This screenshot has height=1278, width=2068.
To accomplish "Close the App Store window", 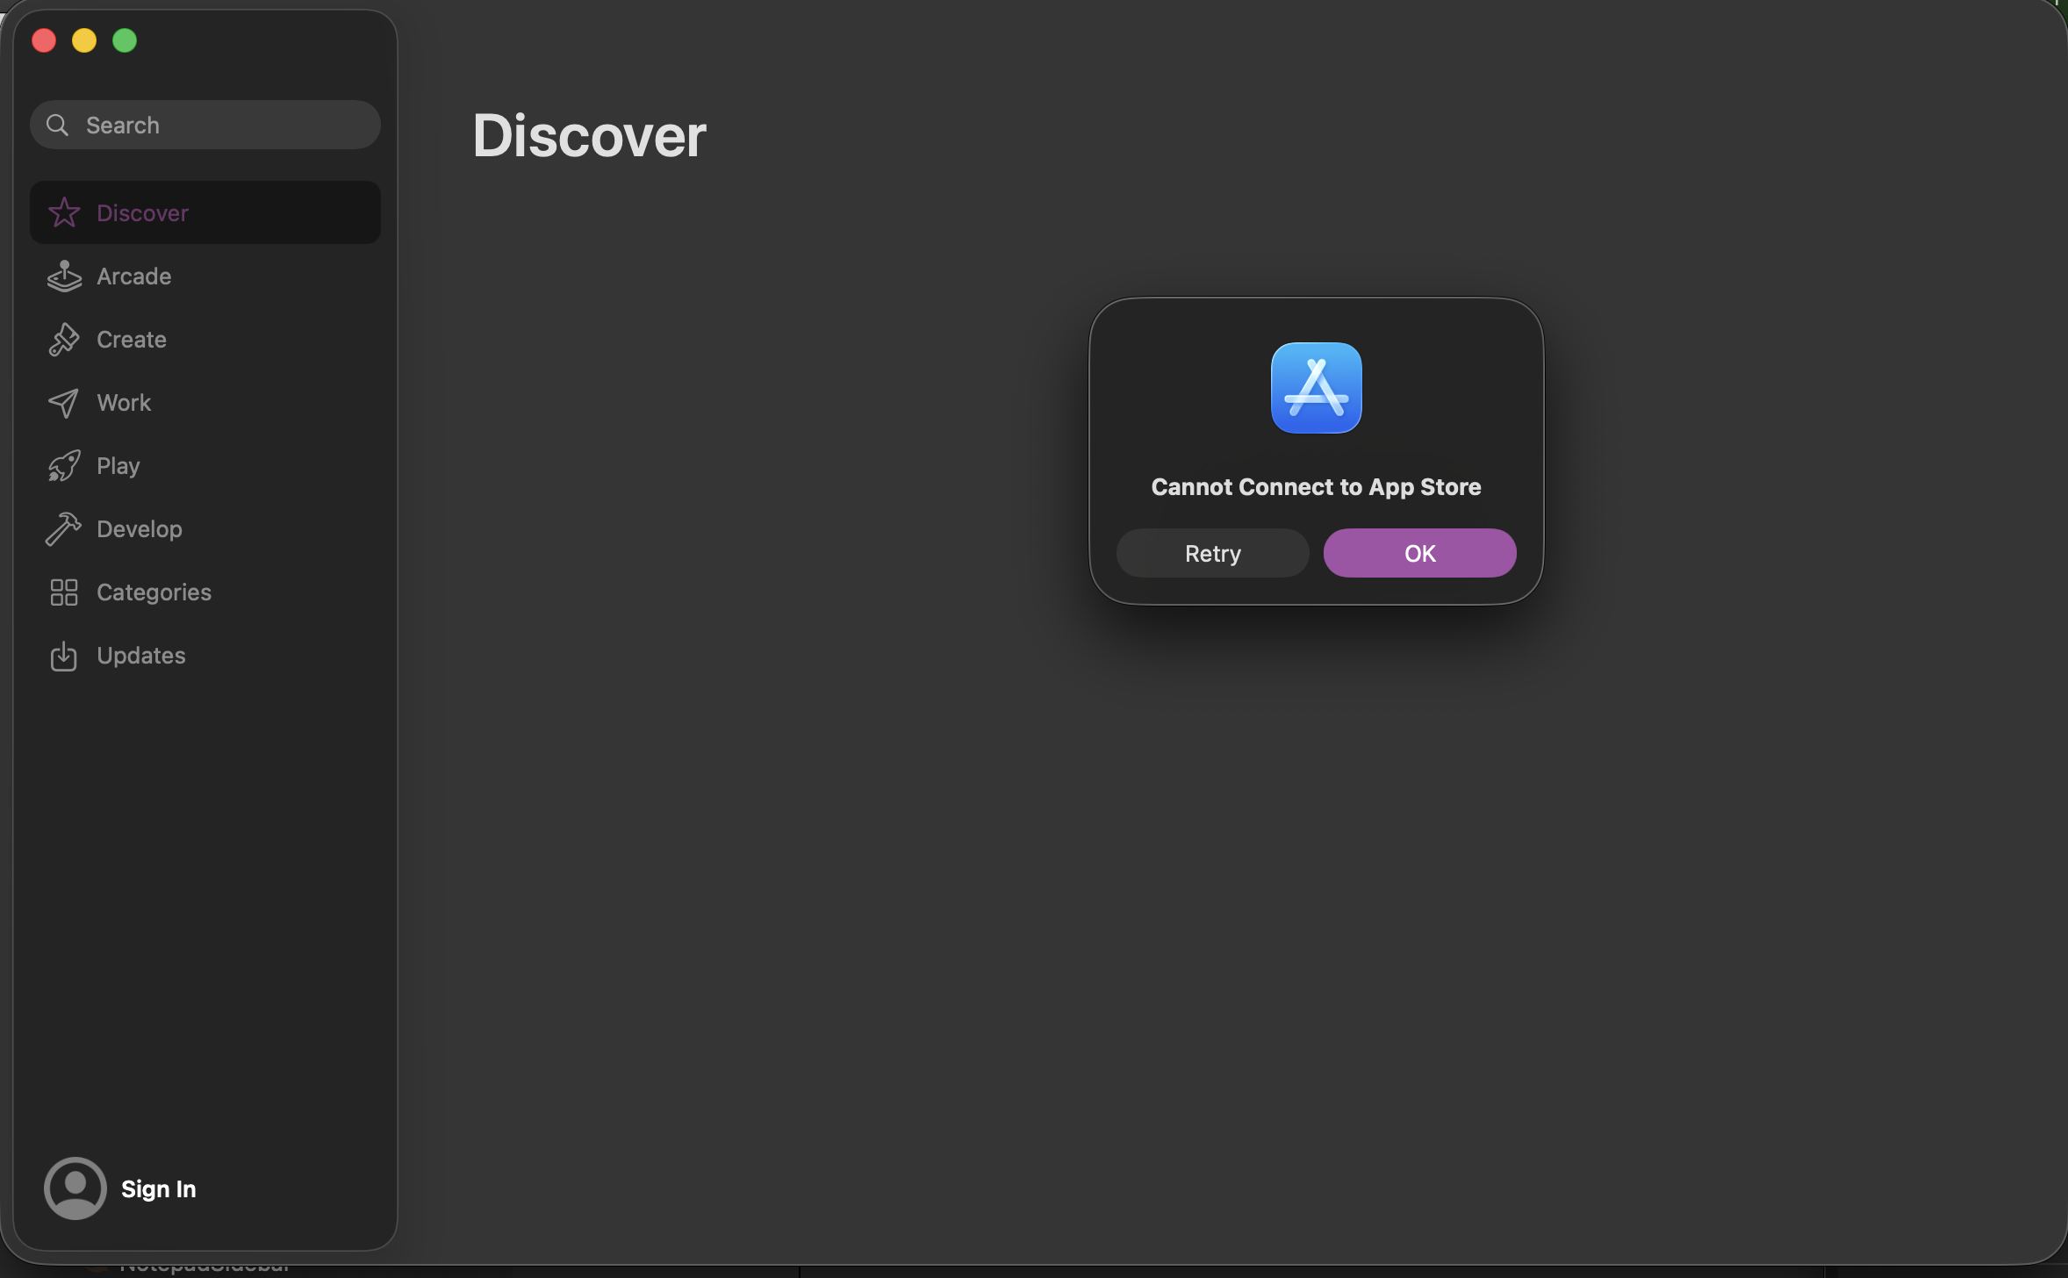I will 44,40.
